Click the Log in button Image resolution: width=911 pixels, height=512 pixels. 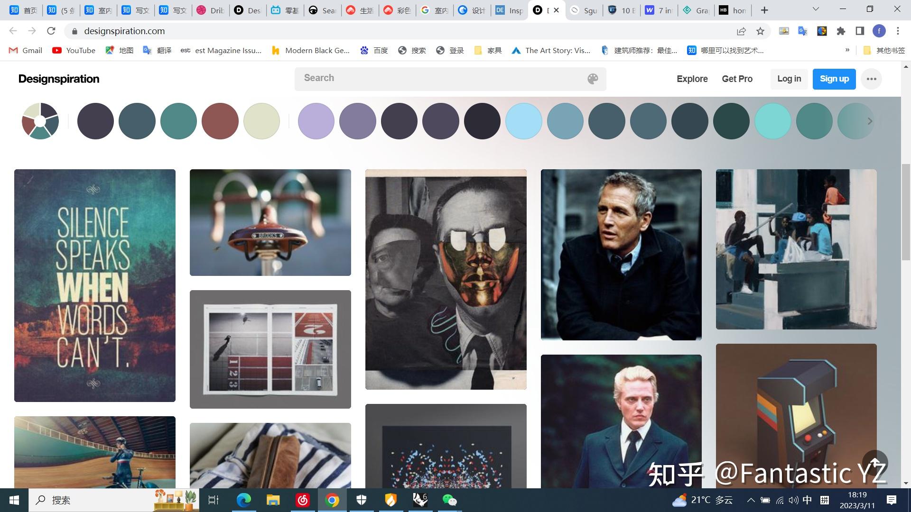pos(789,79)
